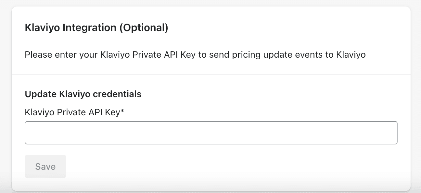Click the 'Klaviyo Integration (Optional)' heading
Screen dimensions: 421x193
point(96,28)
